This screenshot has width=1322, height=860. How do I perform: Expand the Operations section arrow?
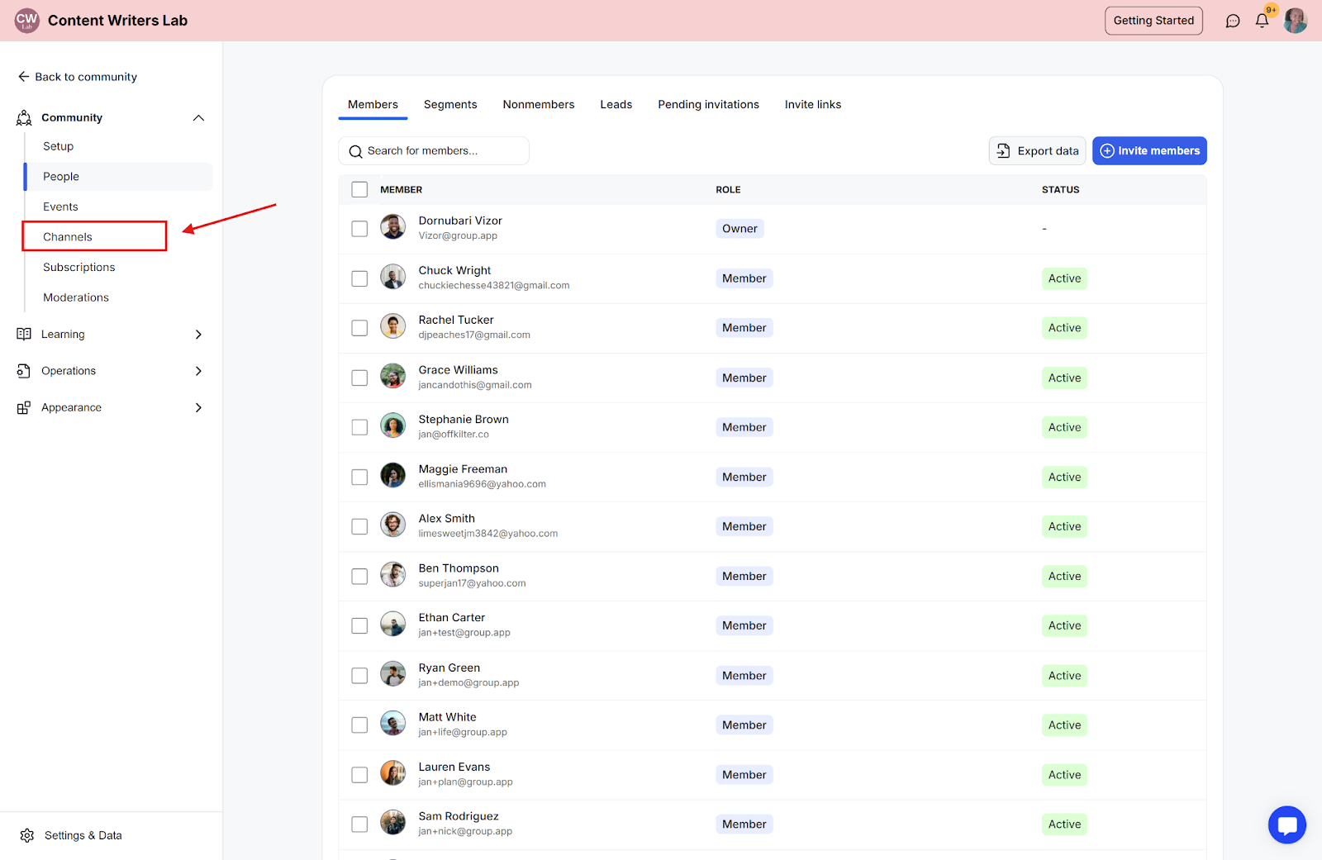click(x=198, y=371)
